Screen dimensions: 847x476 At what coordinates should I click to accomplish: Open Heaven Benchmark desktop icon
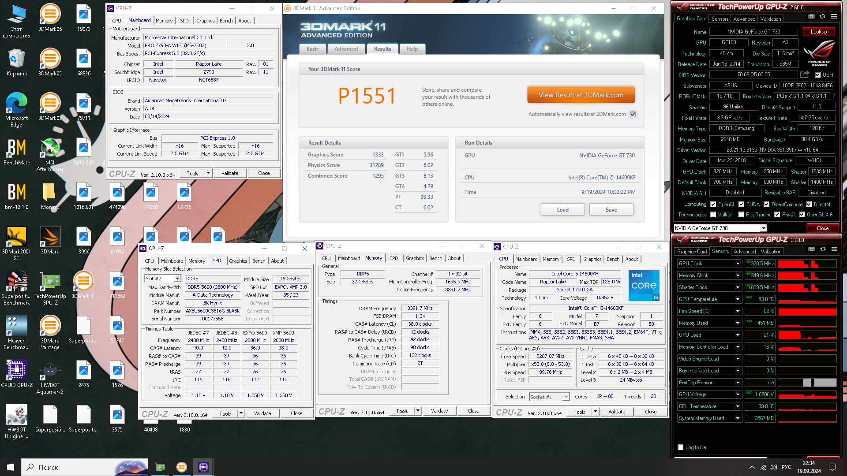click(x=16, y=332)
